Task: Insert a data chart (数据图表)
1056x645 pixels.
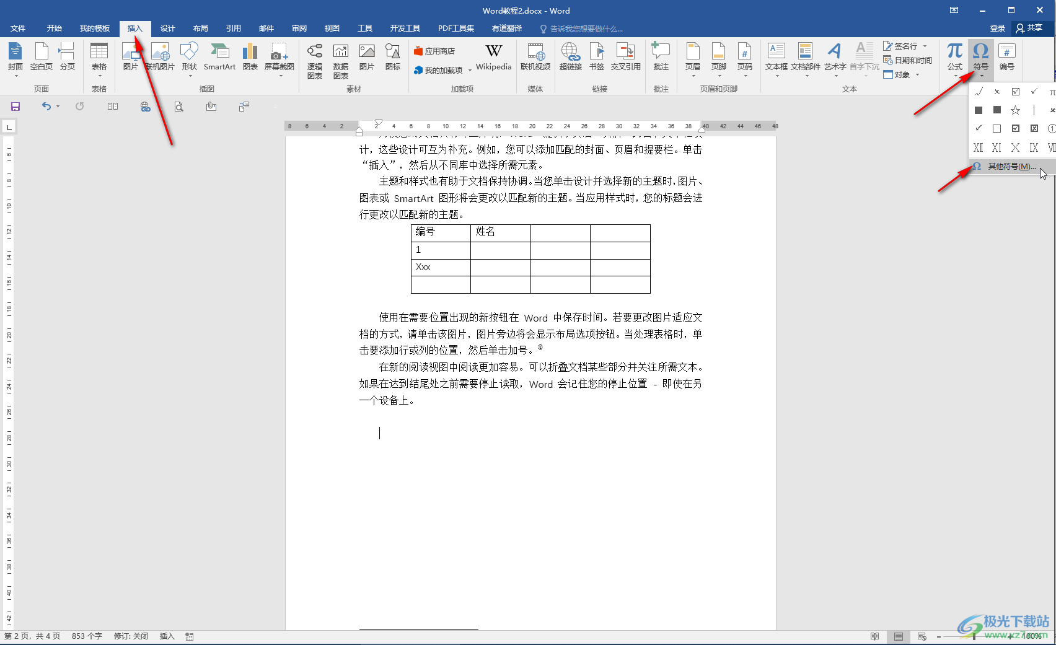Action: click(341, 61)
